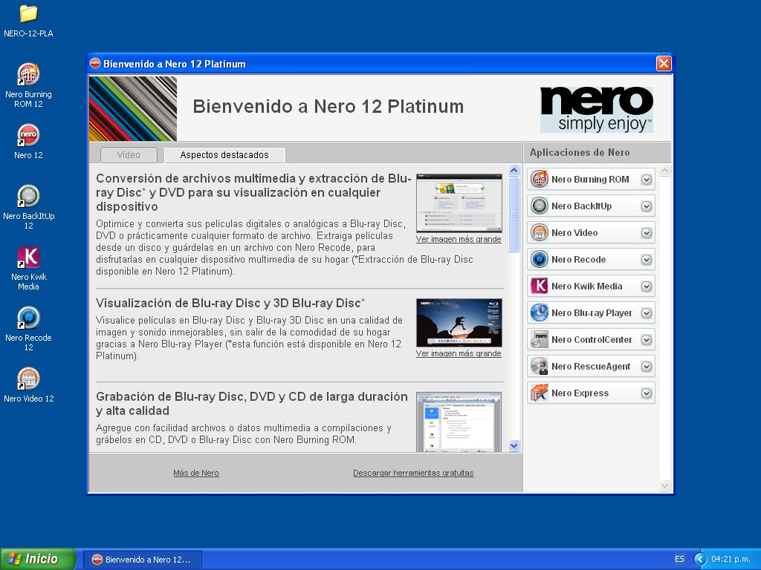Launch Nero BackItUp from the sidebar
The image size is (761, 570).
point(581,206)
